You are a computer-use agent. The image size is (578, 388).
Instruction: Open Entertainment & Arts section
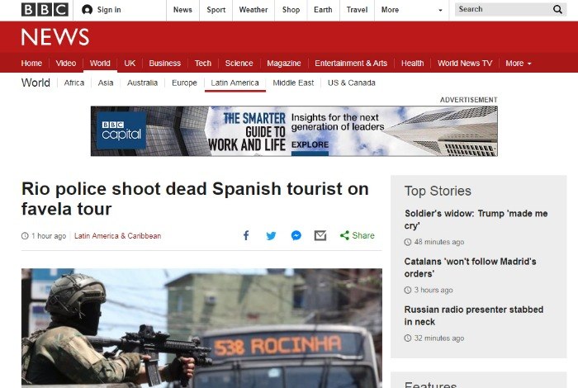click(350, 64)
